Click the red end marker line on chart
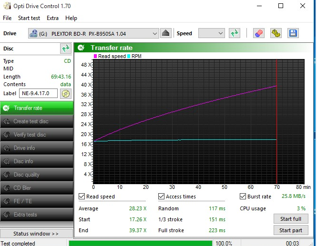The height and width of the screenshot is (246, 317). pyautogui.click(x=276, y=121)
